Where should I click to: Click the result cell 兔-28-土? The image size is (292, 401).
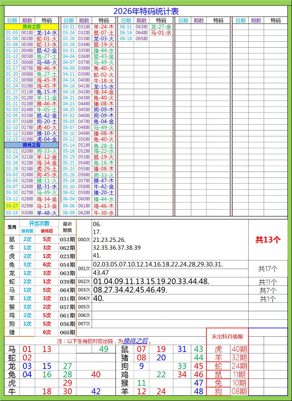coord(104,146)
